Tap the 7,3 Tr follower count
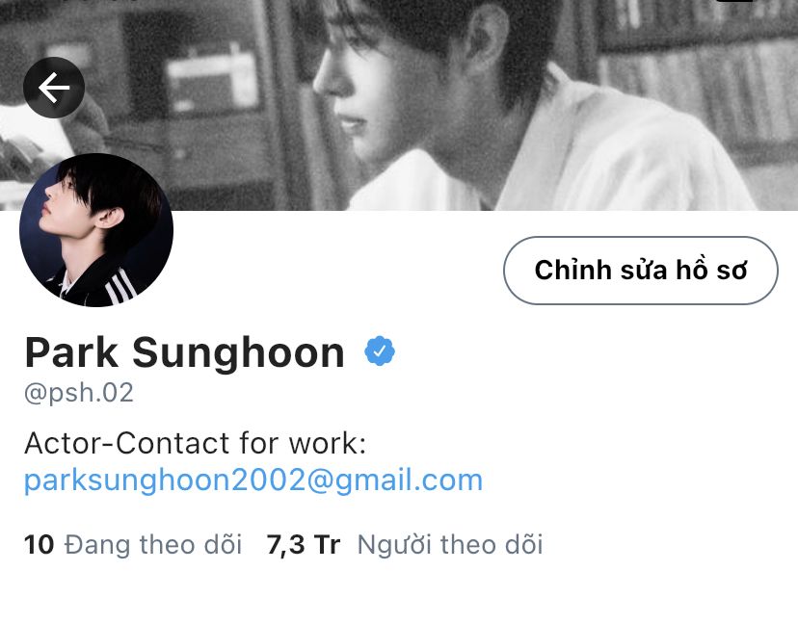The width and height of the screenshot is (798, 623). tap(304, 545)
